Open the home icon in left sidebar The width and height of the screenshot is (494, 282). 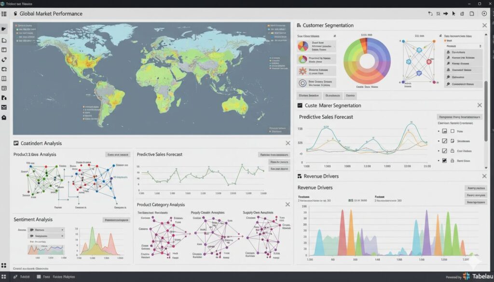coord(4,117)
